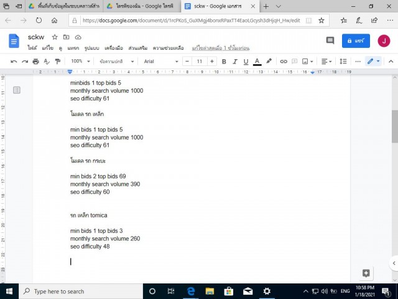This screenshot has width=398, height=299.
Task: Expand the side panel arrow
Action: (394, 263)
